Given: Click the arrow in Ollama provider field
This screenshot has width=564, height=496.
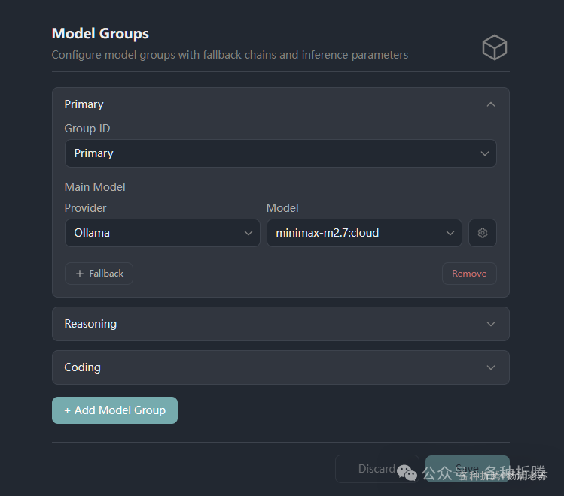Looking at the screenshot, I should (x=248, y=233).
